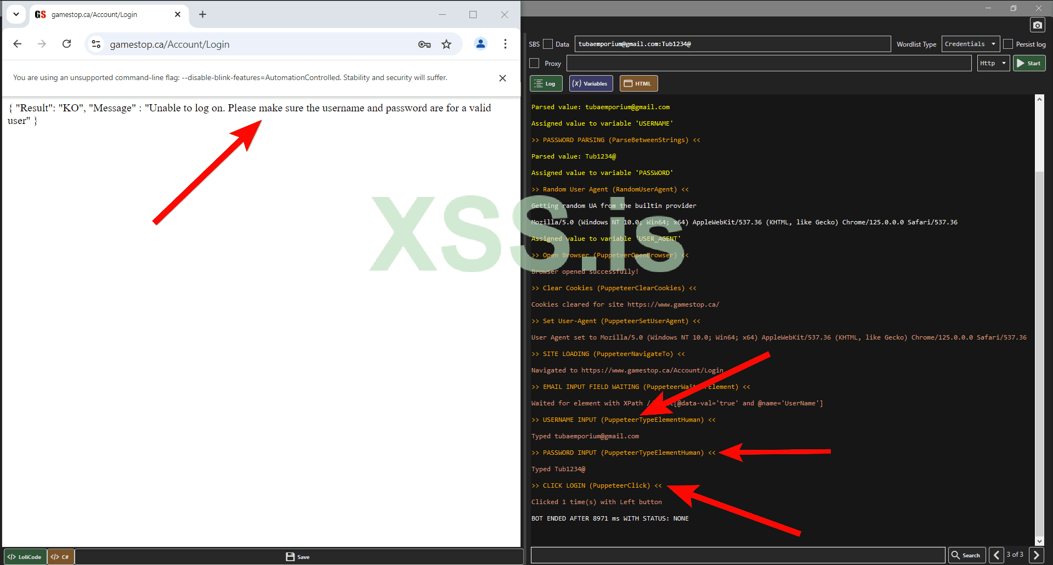Click the "Wordlist Type" label
1053x565 pixels.
(916, 44)
